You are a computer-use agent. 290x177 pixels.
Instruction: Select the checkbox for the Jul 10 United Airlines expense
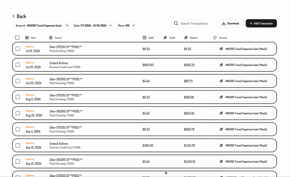point(17,65)
